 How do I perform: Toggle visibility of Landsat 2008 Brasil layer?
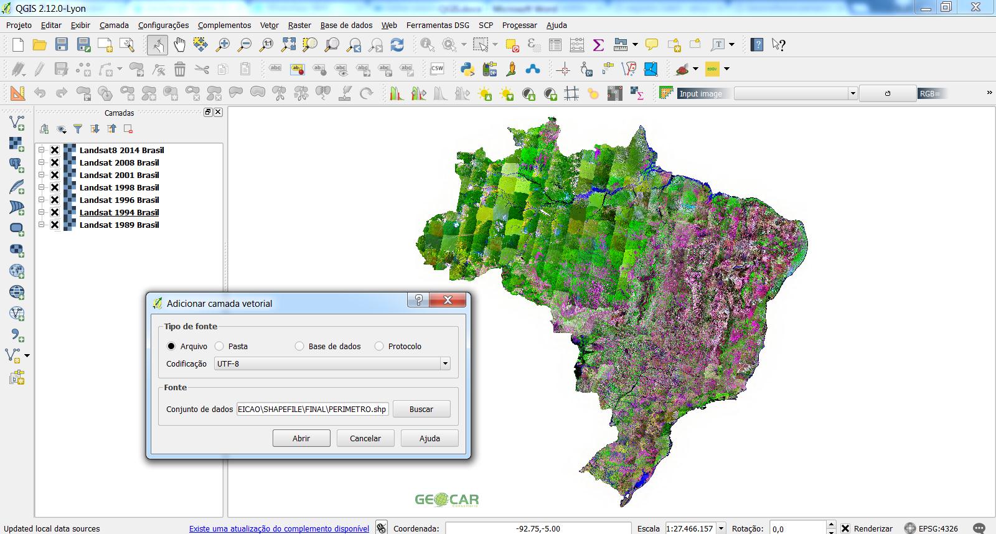[55, 162]
